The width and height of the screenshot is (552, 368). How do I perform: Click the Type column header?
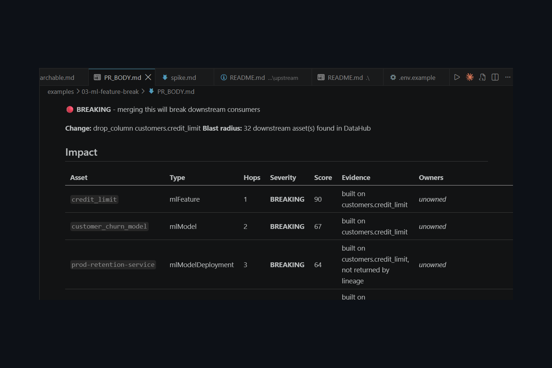pyautogui.click(x=177, y=178)
